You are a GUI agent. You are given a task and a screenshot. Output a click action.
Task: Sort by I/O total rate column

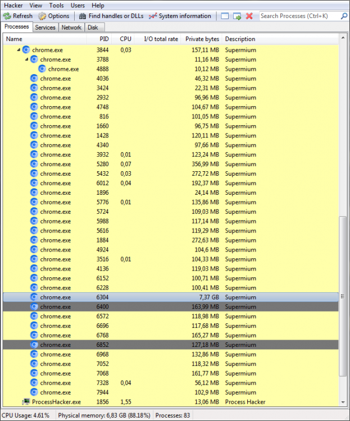pos(158,39)
